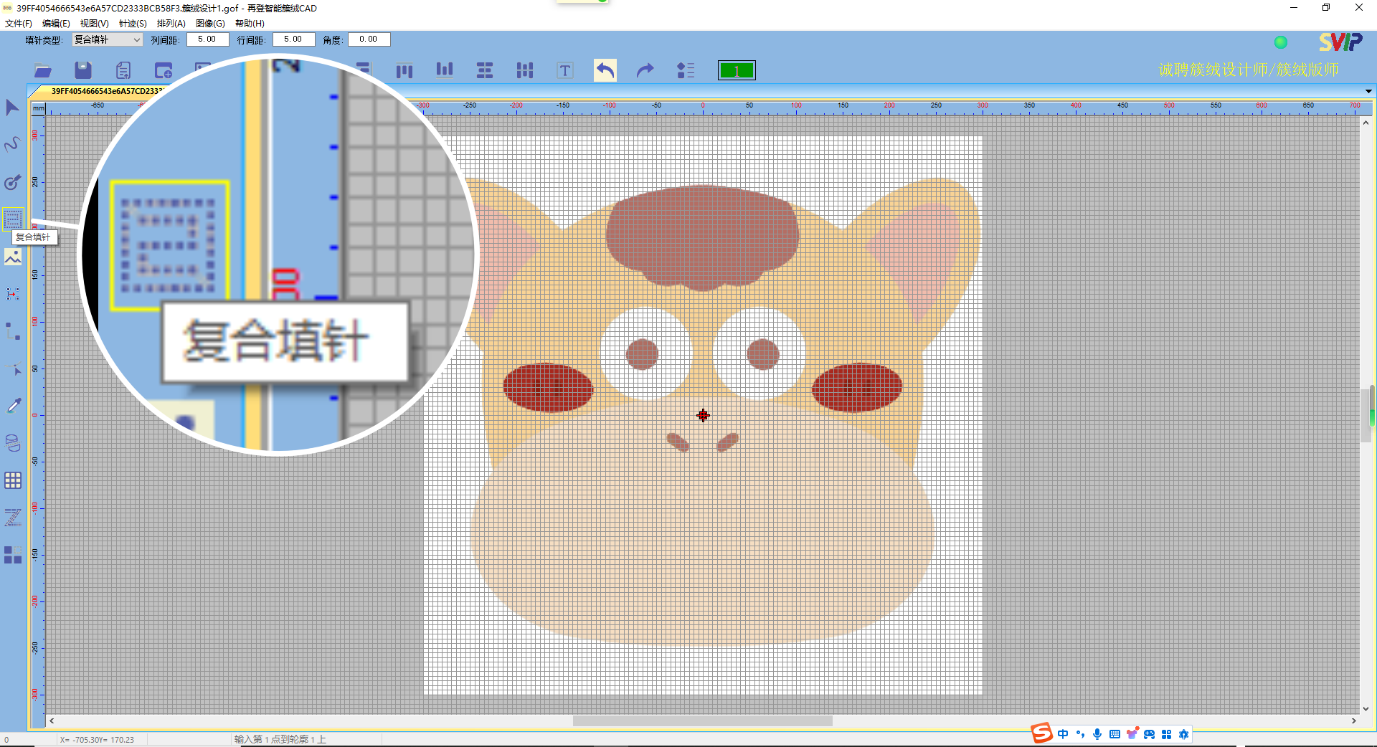Select the four-blocks layout tool
Viewport: 1377px width, 747px height.
[13, 555]
